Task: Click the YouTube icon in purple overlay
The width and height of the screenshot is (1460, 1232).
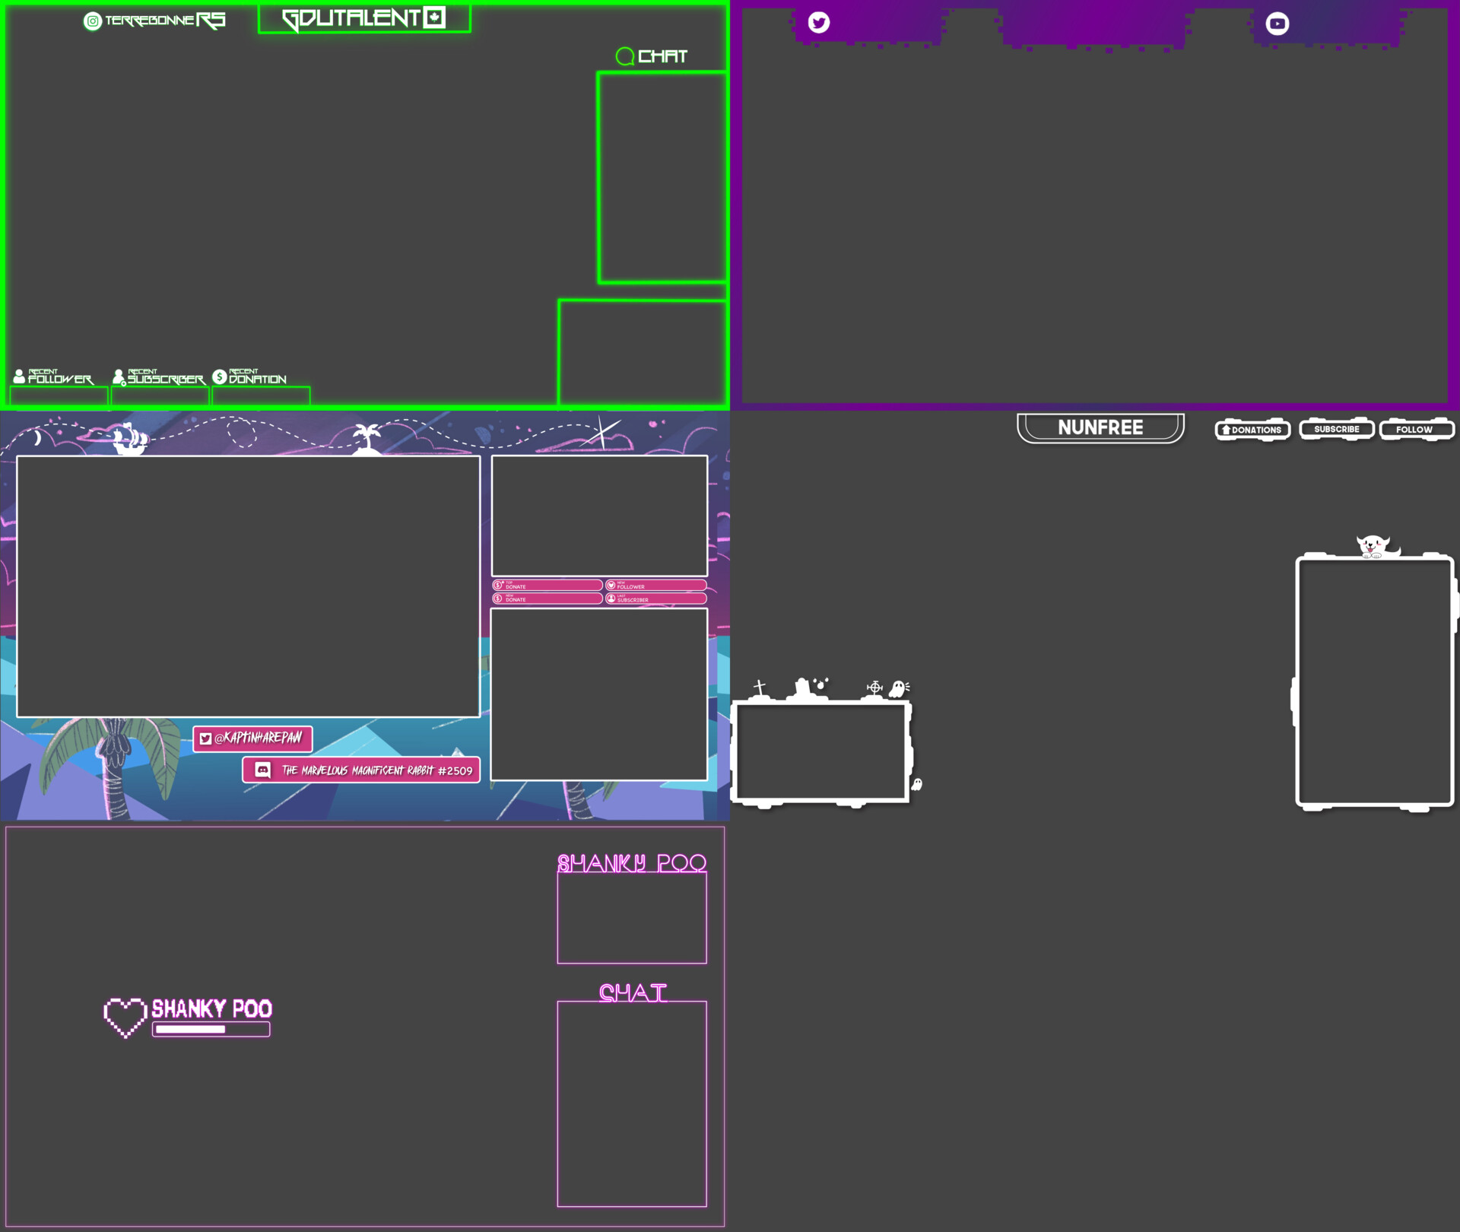Action: [x=1277, y=24]
